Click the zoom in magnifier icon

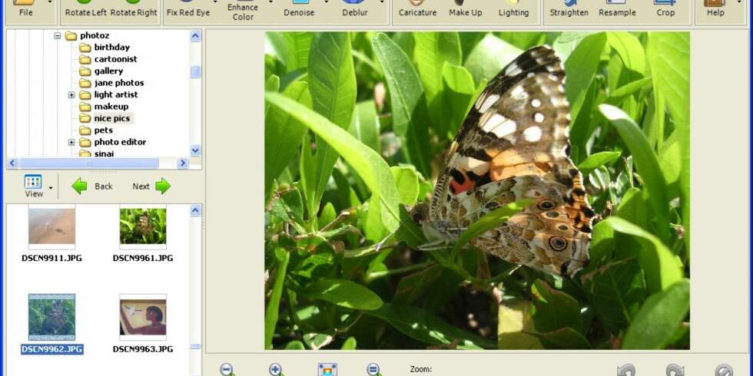tap(276, 370)
